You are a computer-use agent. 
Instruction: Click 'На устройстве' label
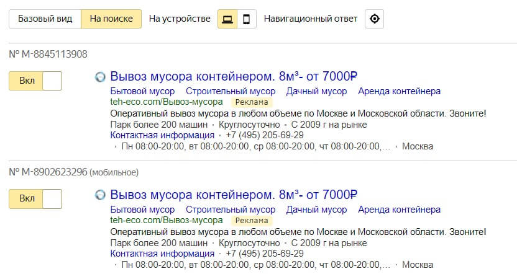point(180,19)
